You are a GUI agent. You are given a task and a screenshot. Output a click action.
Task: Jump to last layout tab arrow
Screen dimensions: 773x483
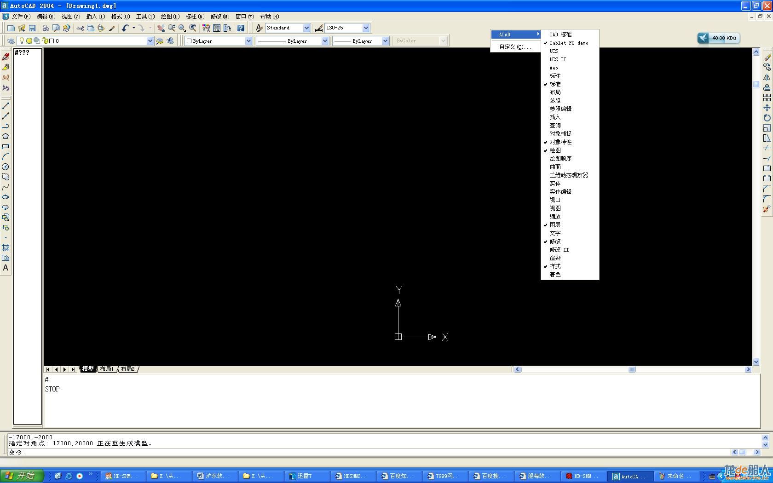pyautogui.click(x=73, y=369)
